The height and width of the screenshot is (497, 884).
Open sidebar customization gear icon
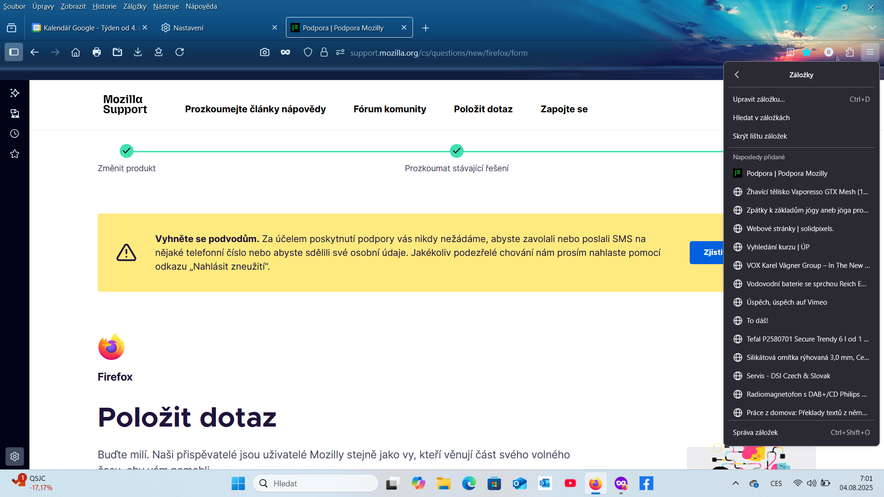[x=15, y=457]
